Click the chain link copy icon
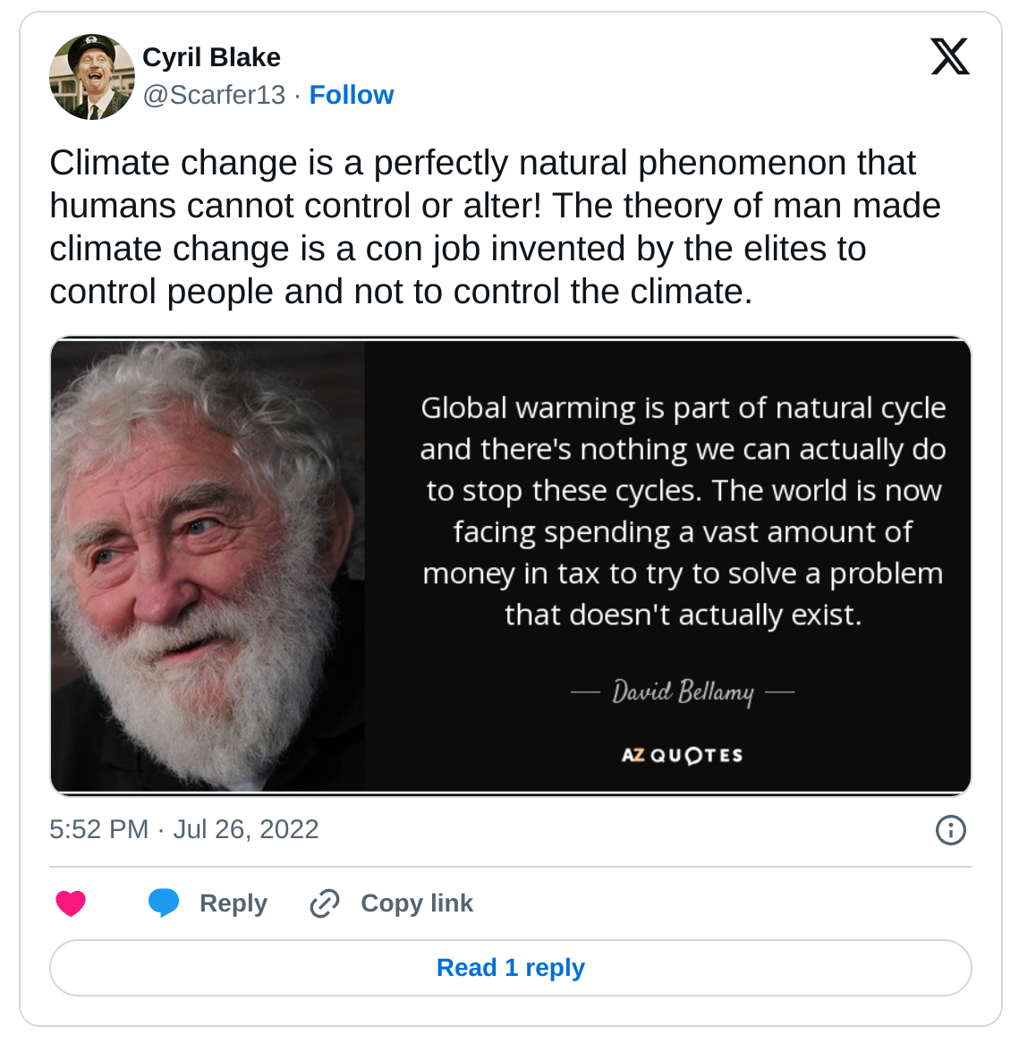 click(325, 903)
